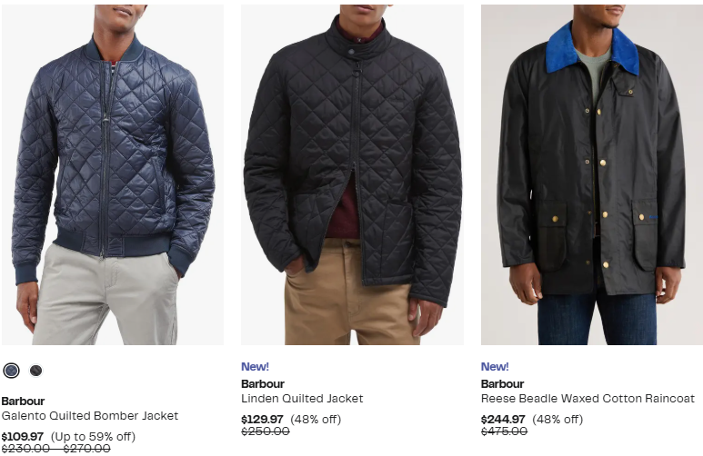Click the Up to 59% off label
703x456 pixels.
(x=94, y=436)
